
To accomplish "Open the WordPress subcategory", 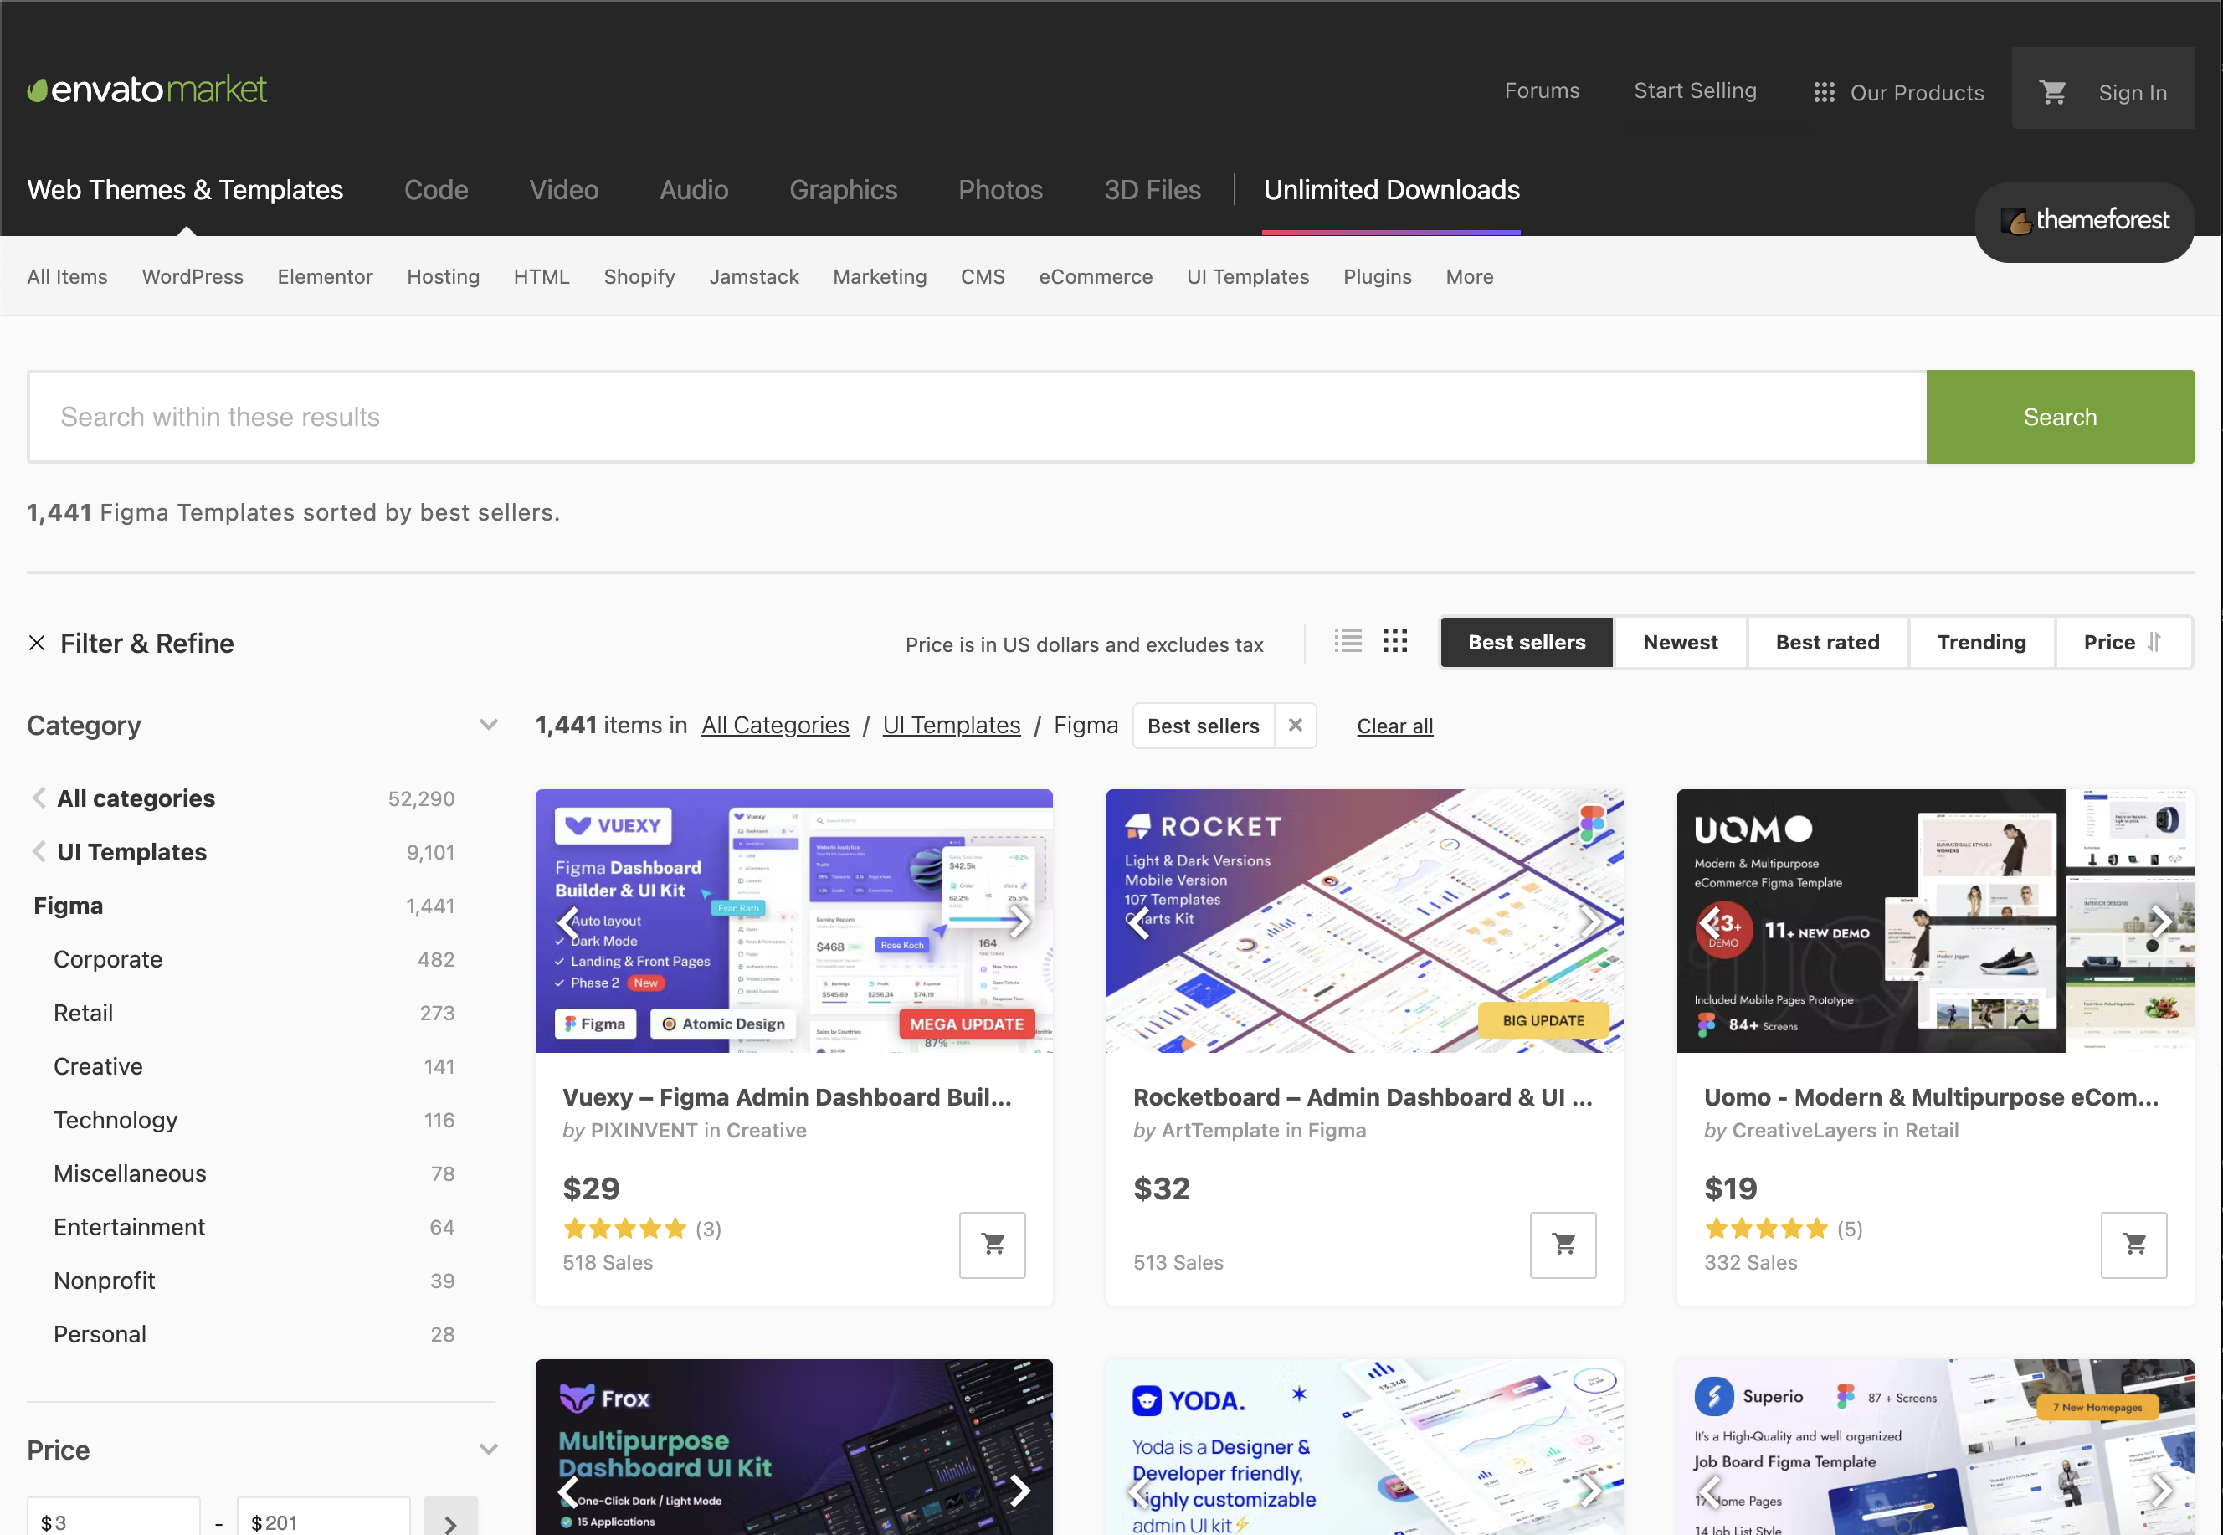I will 193,277.
